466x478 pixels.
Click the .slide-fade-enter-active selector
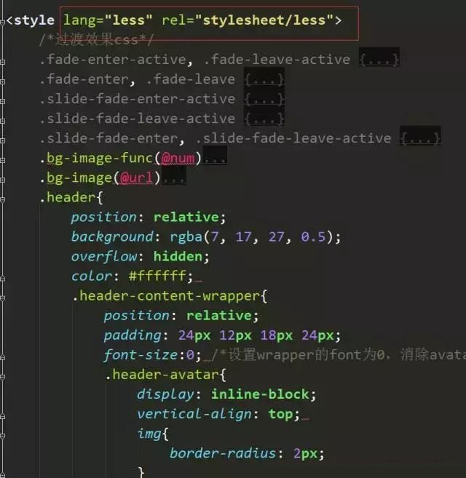(138, 99)
